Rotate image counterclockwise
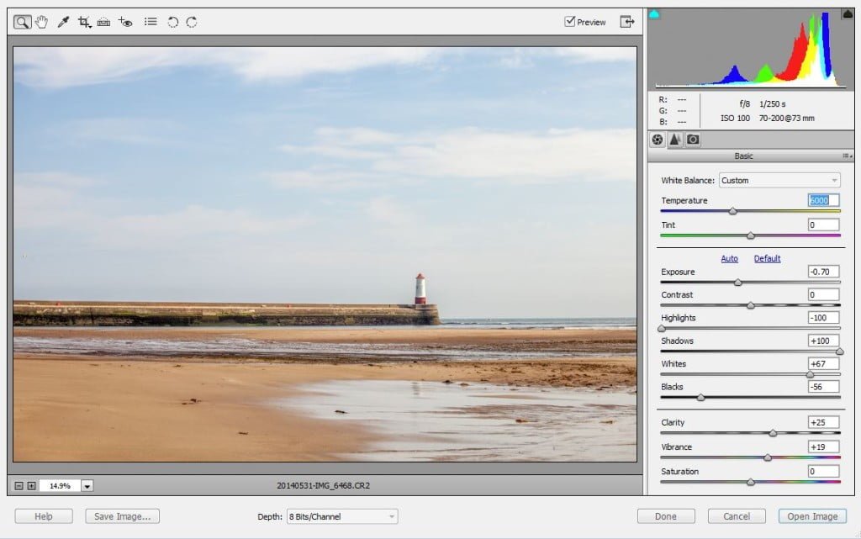Image resolution: width=861 pixels, height=539 pixels. 172,22
